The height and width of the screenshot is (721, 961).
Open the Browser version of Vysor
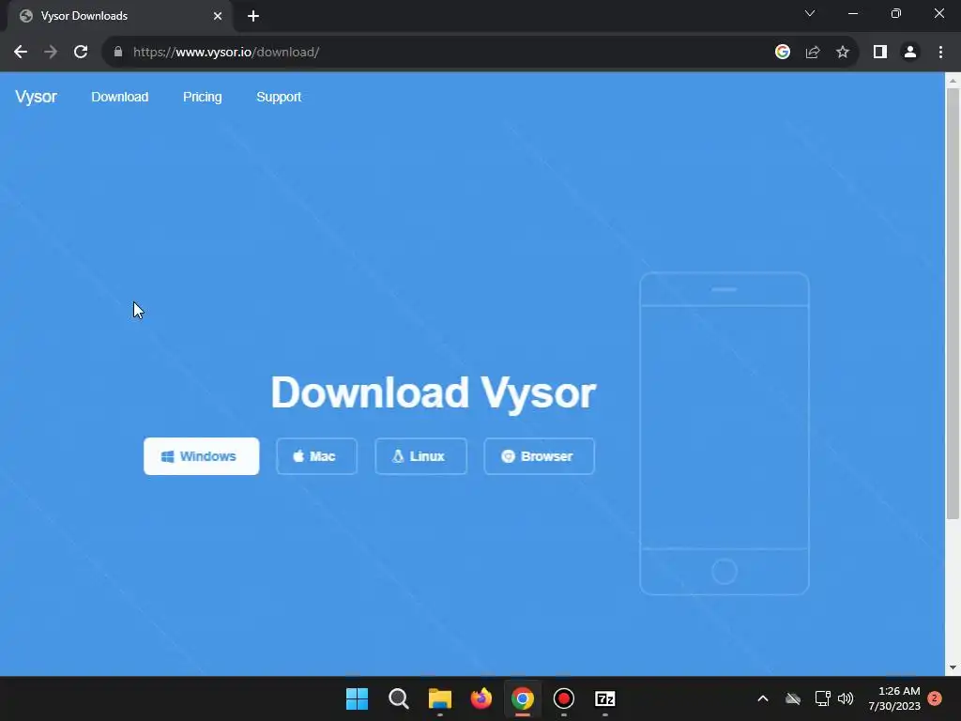point(539,456)
